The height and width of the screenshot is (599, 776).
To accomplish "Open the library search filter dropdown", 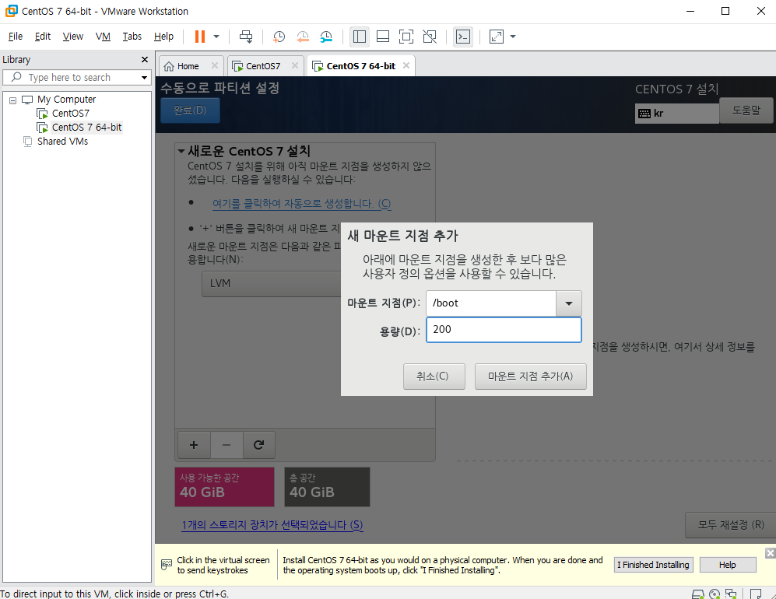I will [x=144, y=78].
